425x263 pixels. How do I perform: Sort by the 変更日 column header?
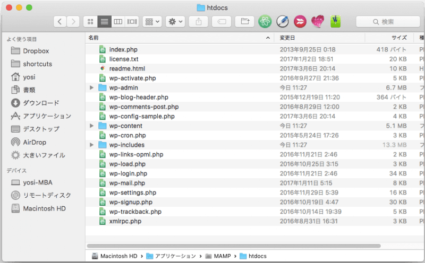pos(319,38)
